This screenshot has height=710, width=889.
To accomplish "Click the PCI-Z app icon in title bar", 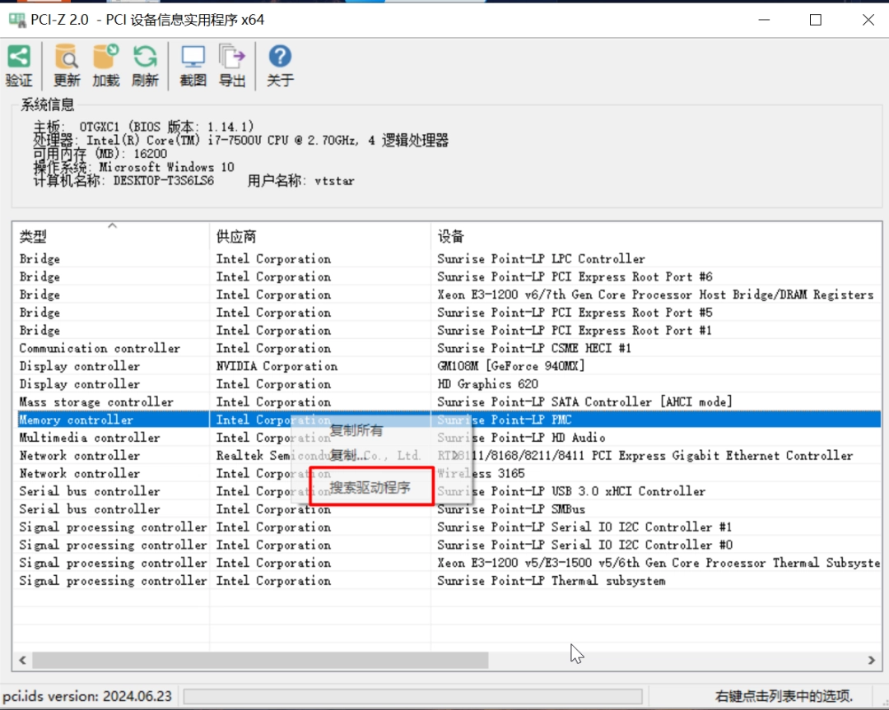I will pyautogui.click(x=17, y=21).
